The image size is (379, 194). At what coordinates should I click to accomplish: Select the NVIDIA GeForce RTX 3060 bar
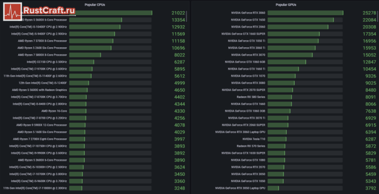tap(305, 13)
